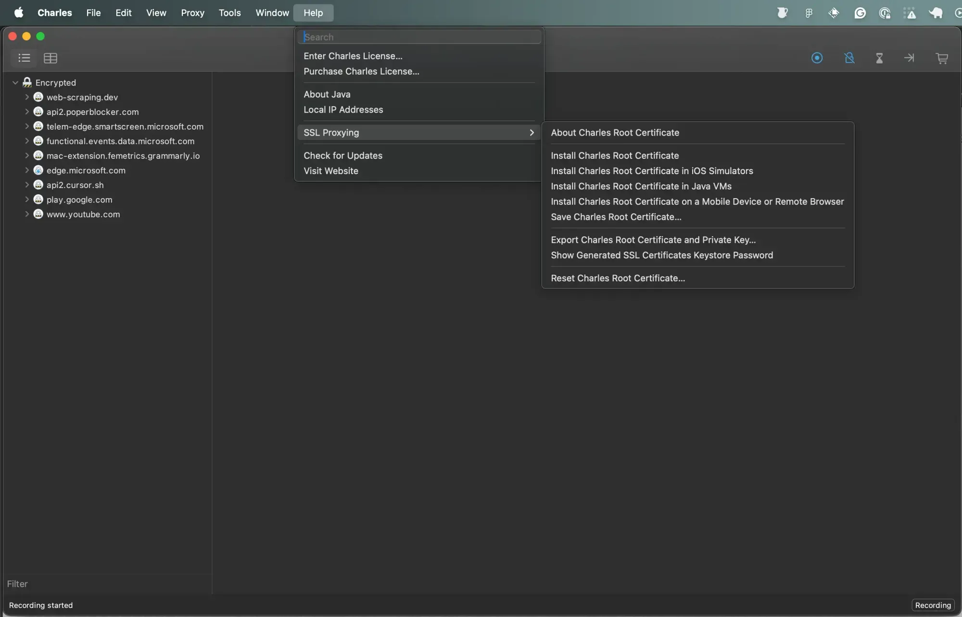962x617 pixels.
Task: Click the Grammarly icon in menu bar
Action: [860, 13]
